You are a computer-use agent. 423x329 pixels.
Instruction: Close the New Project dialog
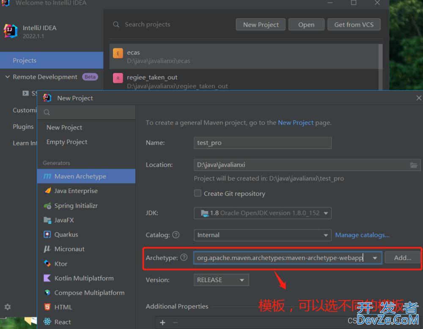pos(419,98)
